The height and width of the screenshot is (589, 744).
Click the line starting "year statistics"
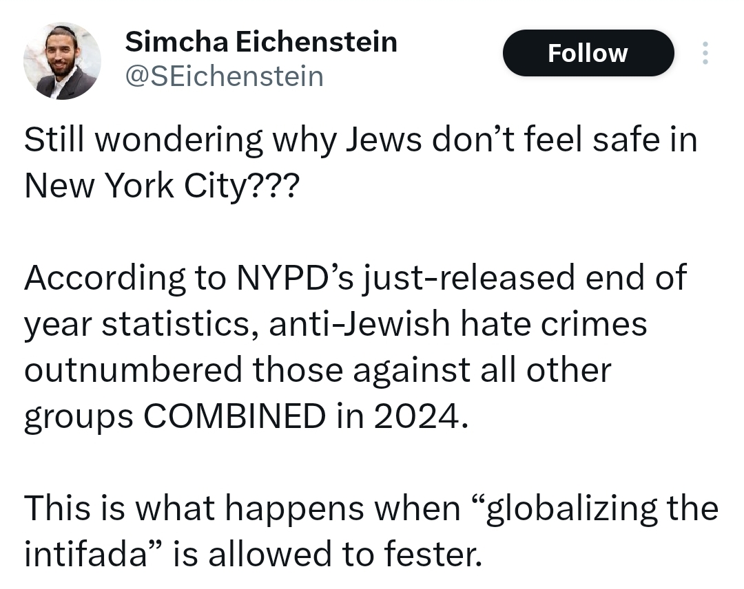pos(335,323)
